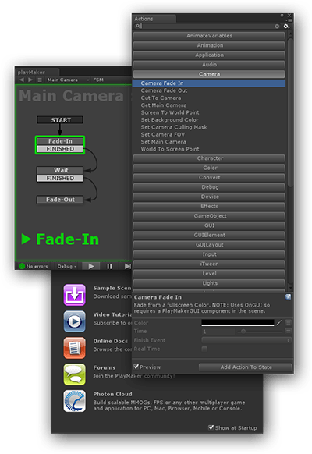312x454 pixels.
Task: Pause playback in the playMaker bar
Action: pos(109,266)
